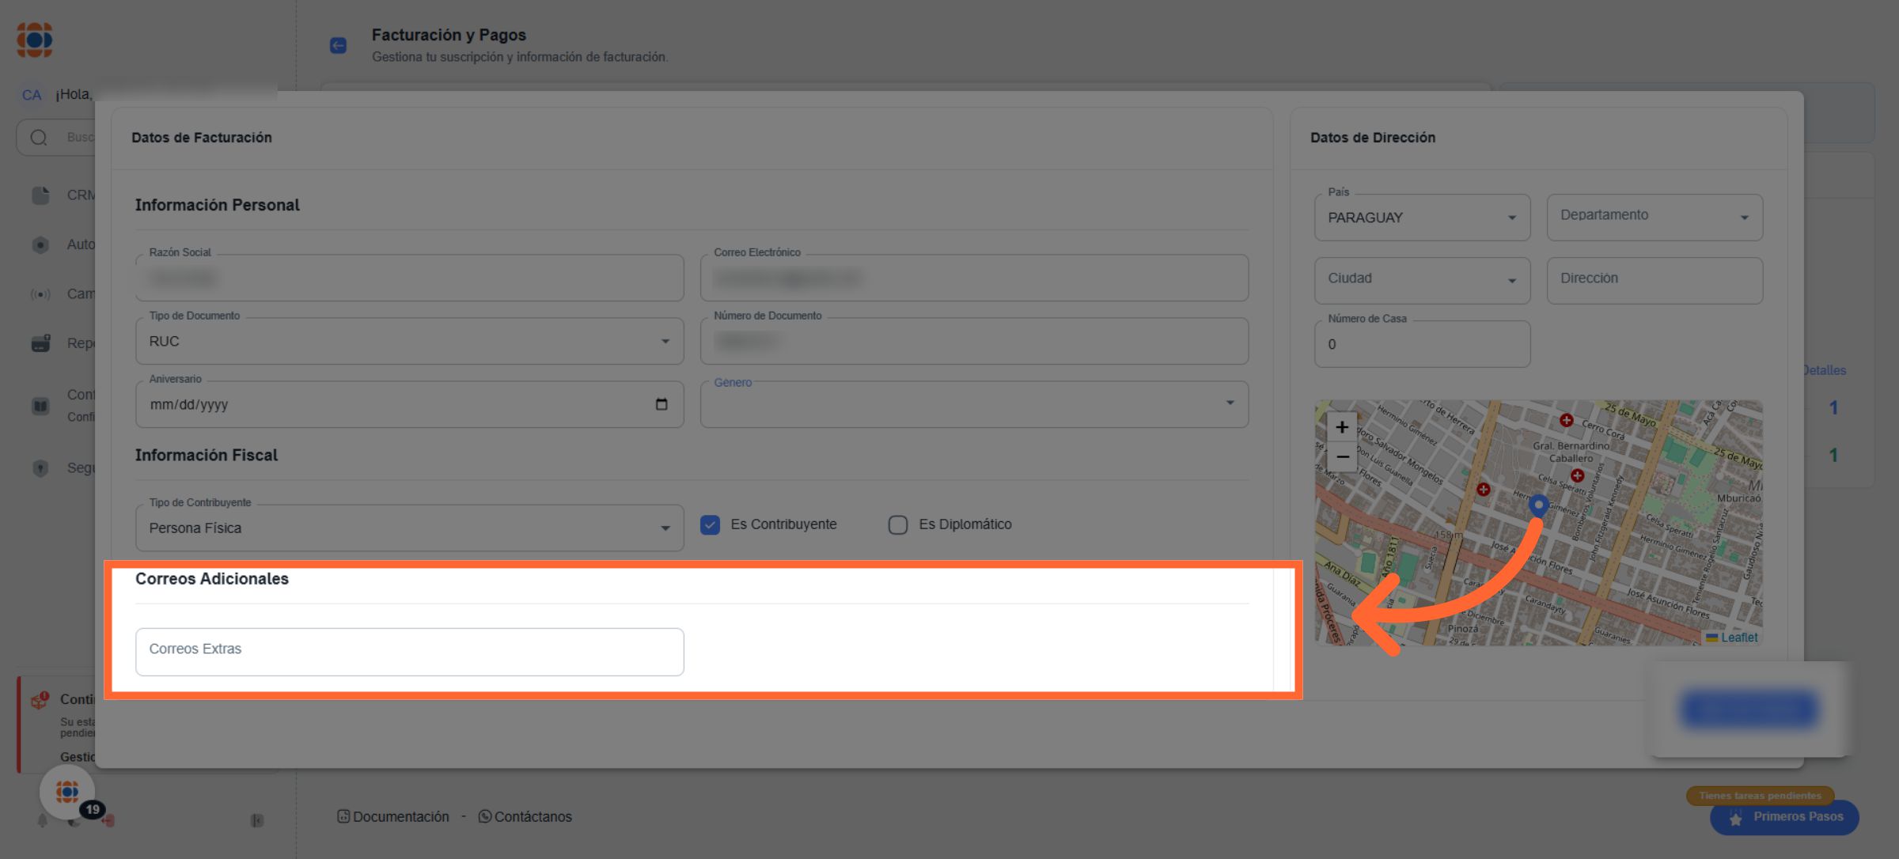1899x859 pixels.
Task: Uncheck the Es Contribuyente checkbox
Action: tap(710, 524)
